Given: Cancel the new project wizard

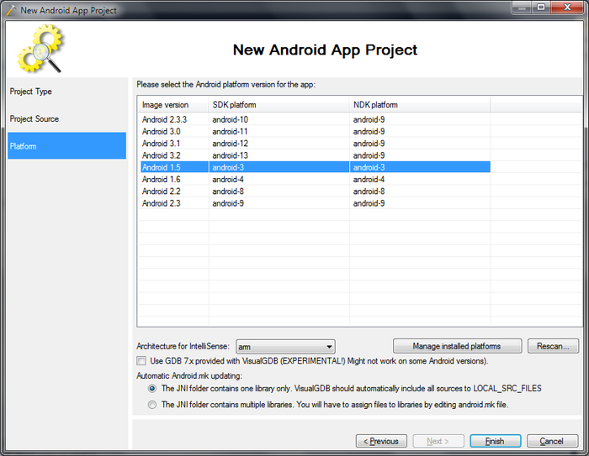Looking at the screenshot, I should (x=552, y=441).
